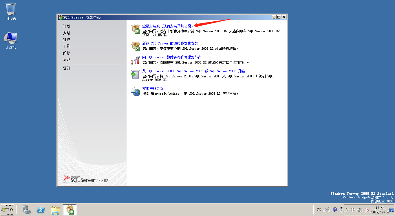
Task: Select the 选项 options page
Action: 67,68
